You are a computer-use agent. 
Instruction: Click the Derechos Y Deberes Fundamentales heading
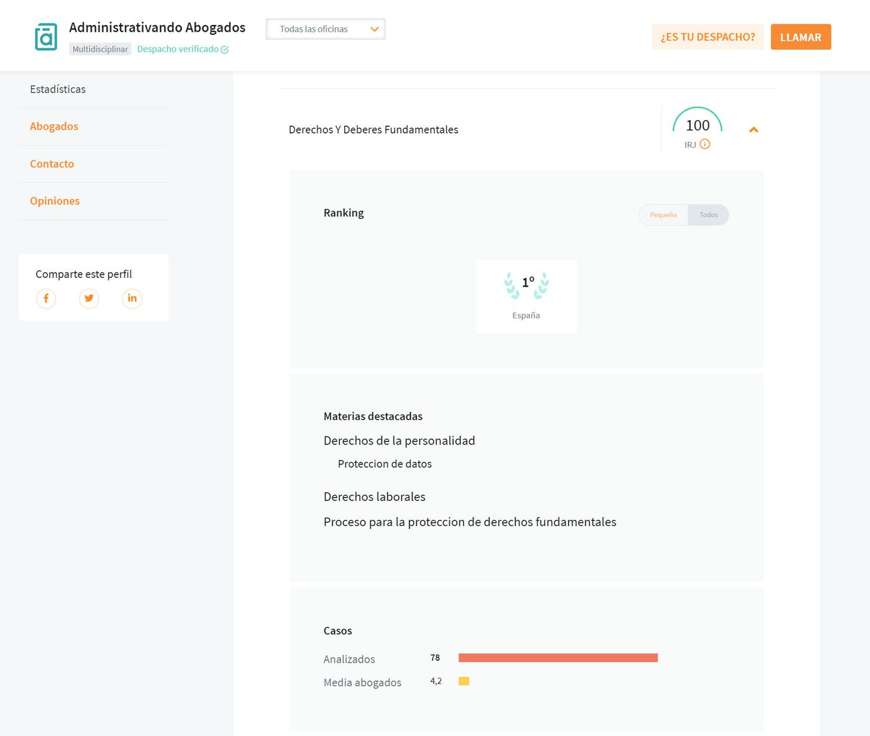[373, 130]
